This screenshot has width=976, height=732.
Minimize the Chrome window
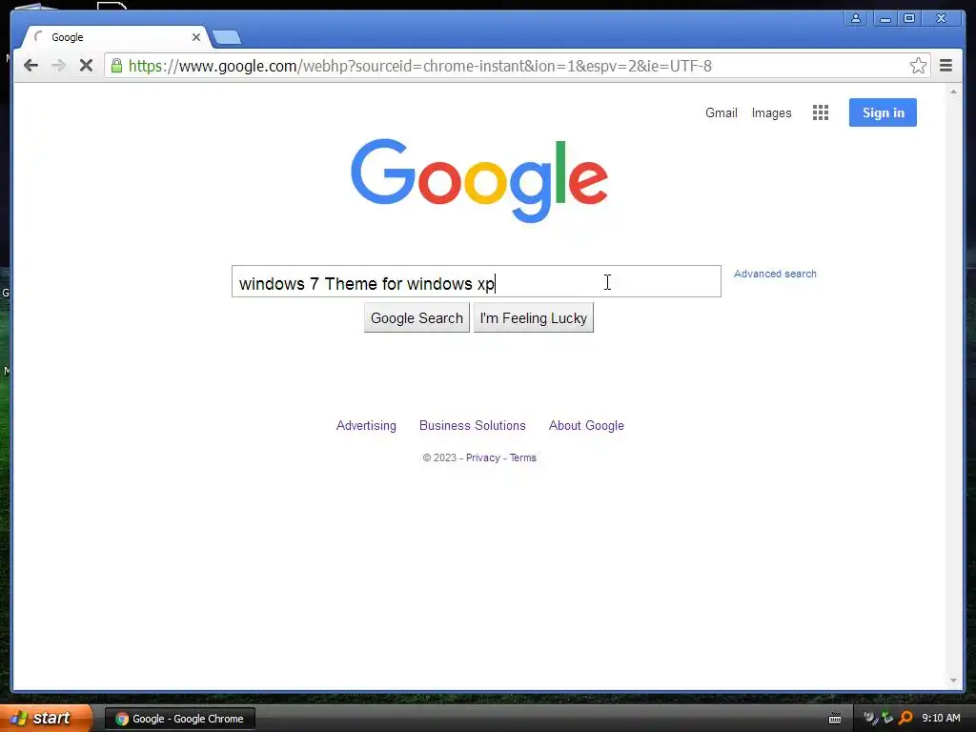884,19
